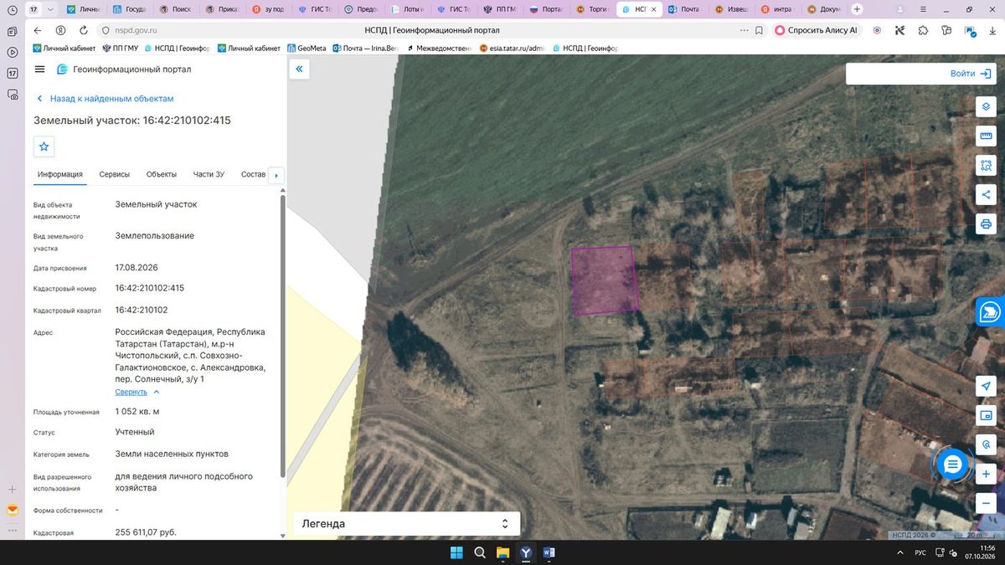The height and width of the screenshot is (565, 1005).
Task: Switch to the Почта browser tab
Action: tap(683, 9)
